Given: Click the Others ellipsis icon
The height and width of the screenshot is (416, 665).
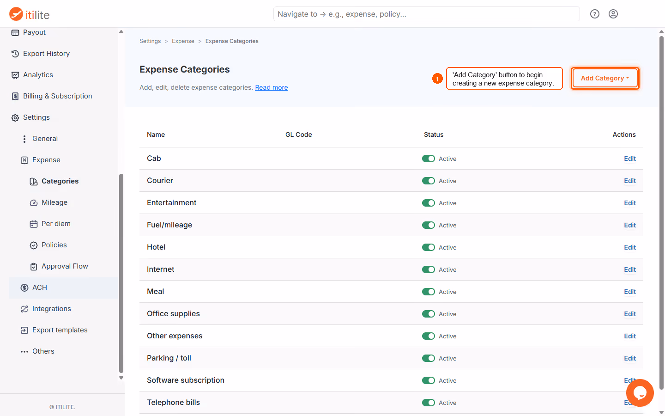Looking at the screenshot, I should tap(24, 351).
